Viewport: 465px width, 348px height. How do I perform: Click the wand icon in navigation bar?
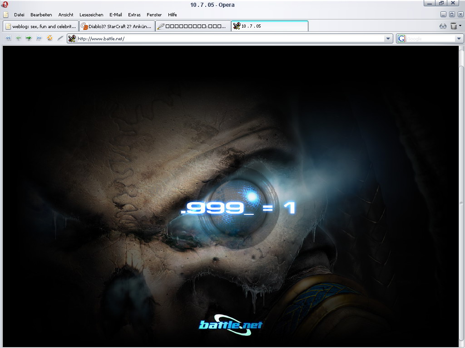(60, 38)
